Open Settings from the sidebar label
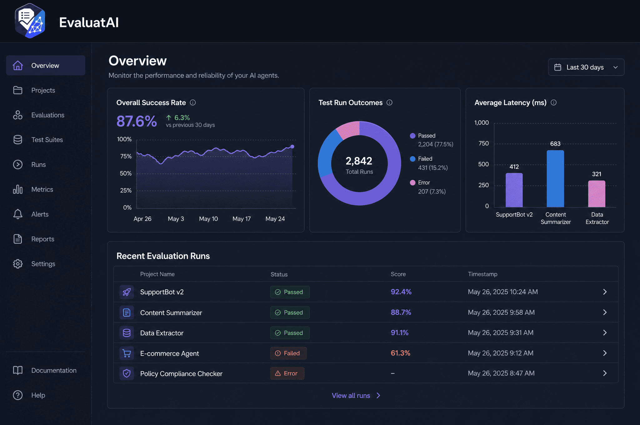640x425 pixels. pyautogui.click(x=43, y=264)
